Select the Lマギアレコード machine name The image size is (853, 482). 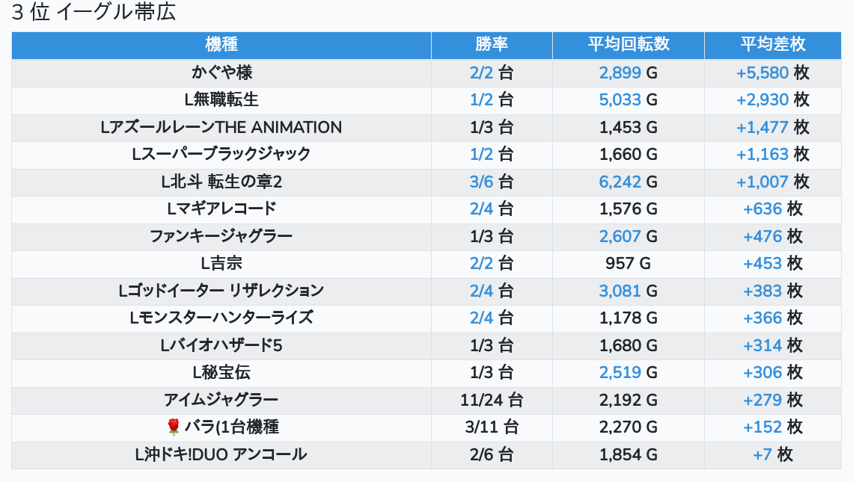[x=221, y=209]
